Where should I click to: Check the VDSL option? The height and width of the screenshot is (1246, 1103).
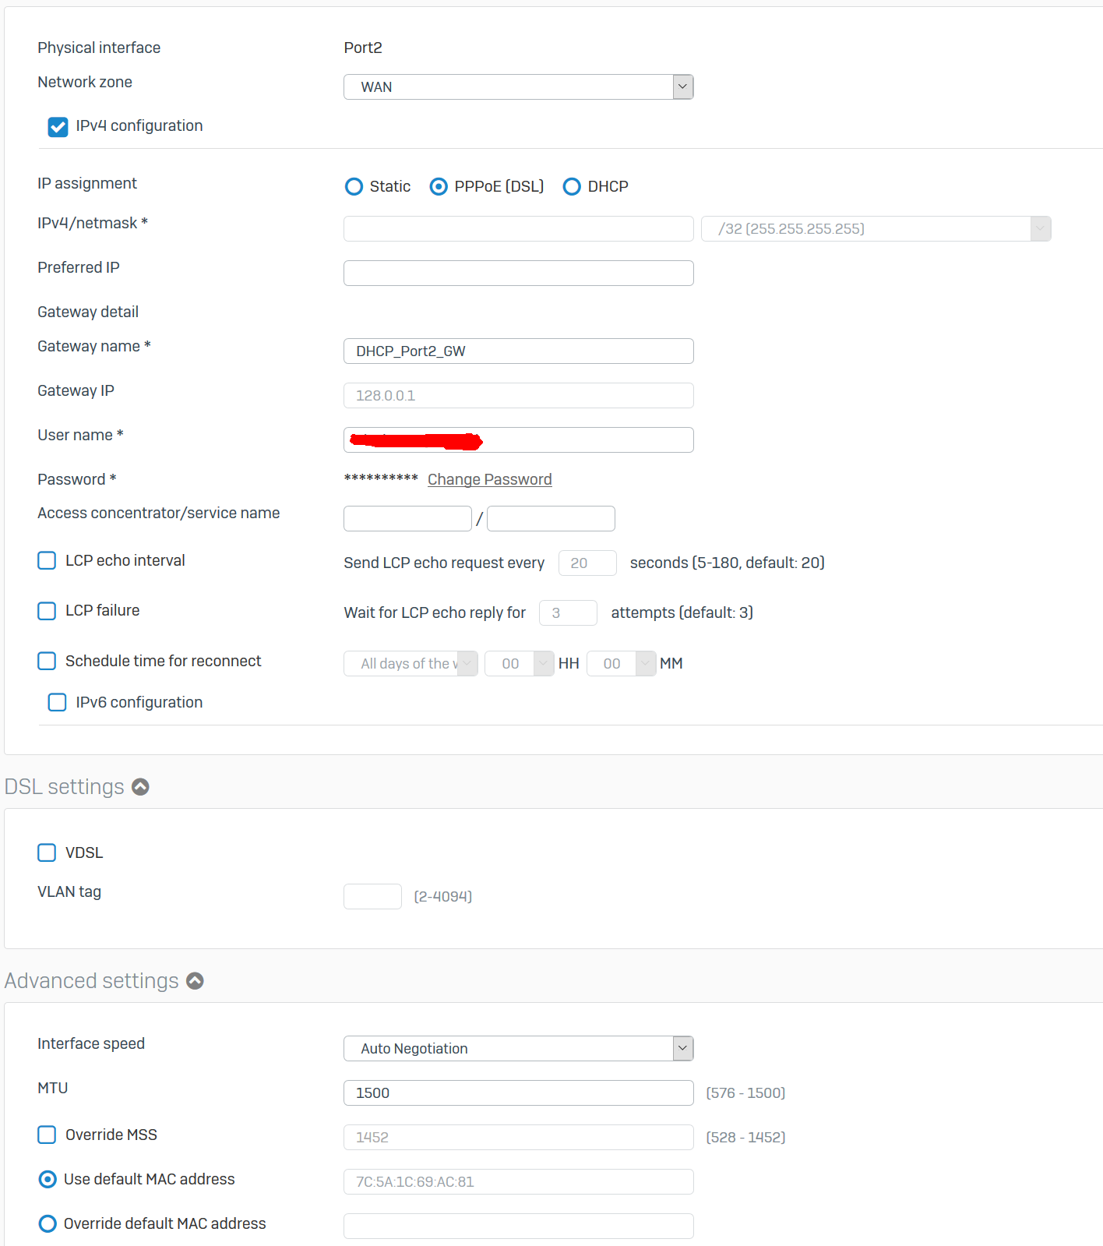pos(47,853)
